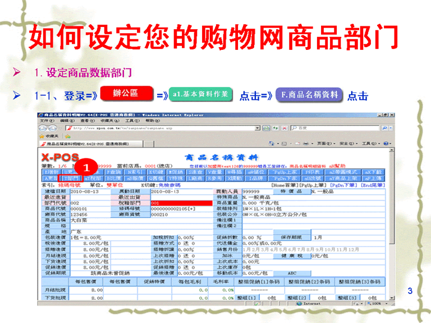431x323 pixels.
Task: Click the B比價 compare price button
Action: tap(113, 178)
